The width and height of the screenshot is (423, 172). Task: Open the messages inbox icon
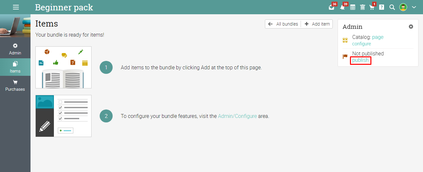(331, 7)
